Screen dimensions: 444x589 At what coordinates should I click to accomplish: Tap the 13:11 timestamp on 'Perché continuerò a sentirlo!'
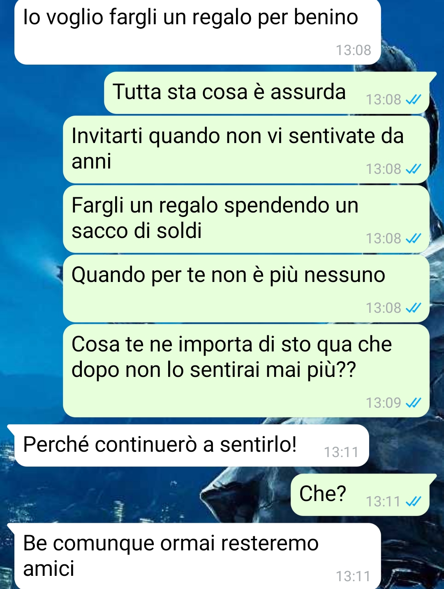pos(341,452)
